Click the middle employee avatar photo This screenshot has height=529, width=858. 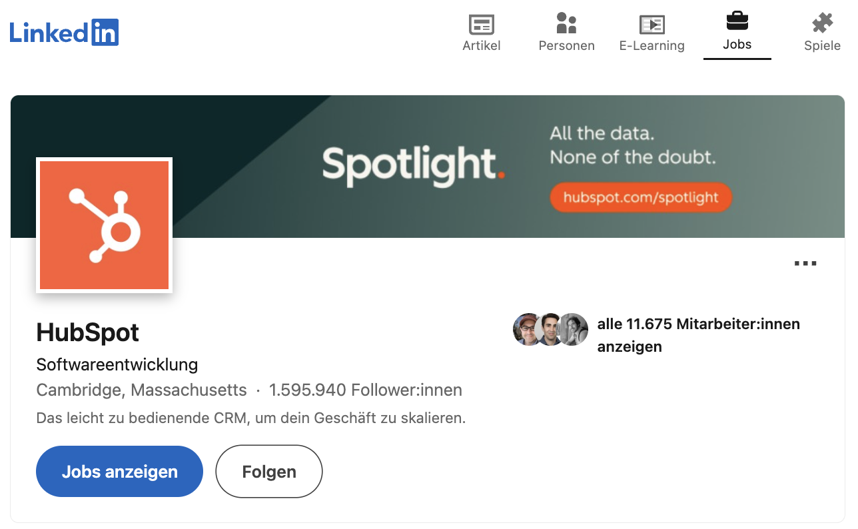(x=550, y=329)
